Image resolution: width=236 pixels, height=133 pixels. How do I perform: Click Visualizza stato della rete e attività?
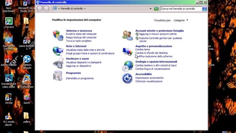point(85,50)
